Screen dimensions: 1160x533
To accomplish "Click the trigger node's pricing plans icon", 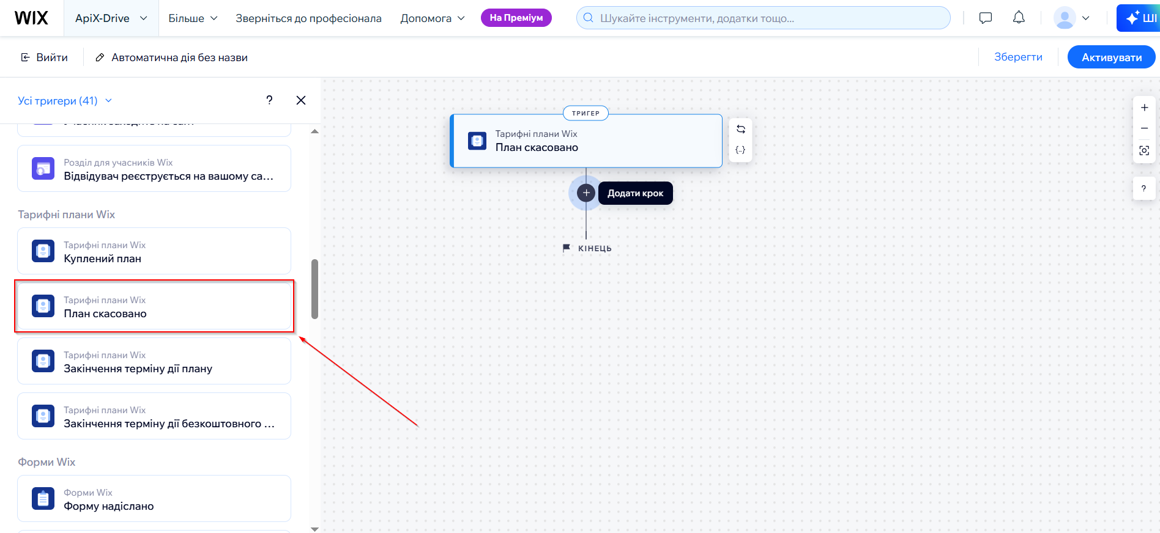I will (x=477, y=141).
